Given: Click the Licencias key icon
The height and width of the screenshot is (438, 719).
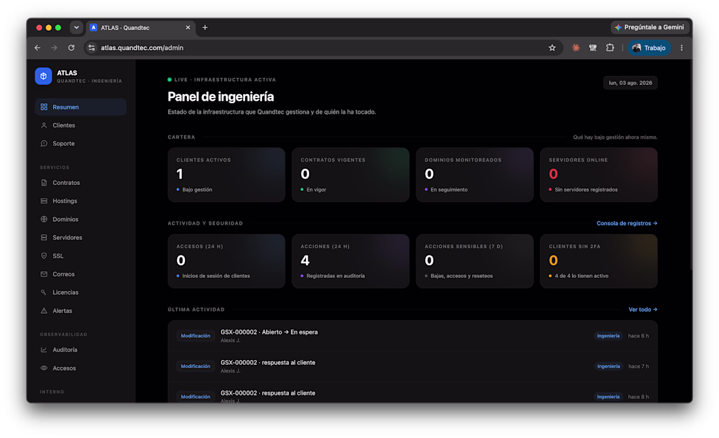Looking at the screenshot, I should (44, 292).
